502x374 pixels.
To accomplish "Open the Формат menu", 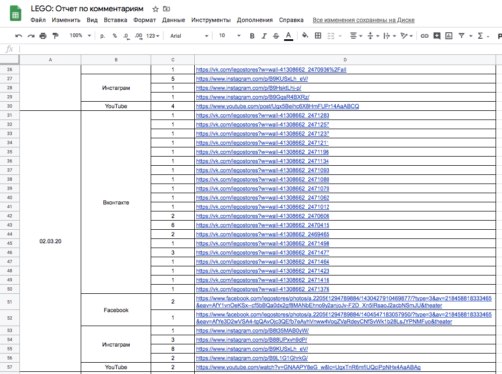I will pyautogui.click(x=144, y=20).
